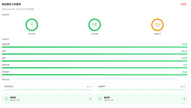Click the 信任级别 3 的要求 heading
The height and width of the screenshot is (108, 191).
pos(11,4)
